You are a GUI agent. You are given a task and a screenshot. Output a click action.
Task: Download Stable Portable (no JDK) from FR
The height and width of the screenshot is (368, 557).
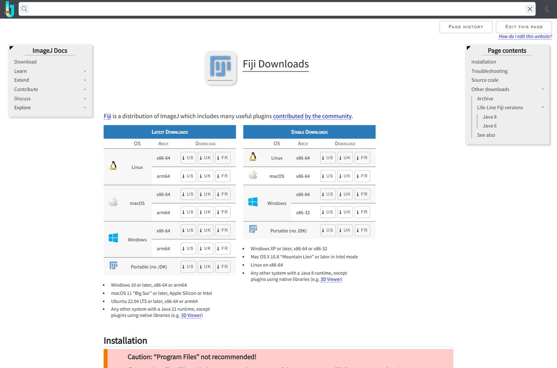point(363,230)
